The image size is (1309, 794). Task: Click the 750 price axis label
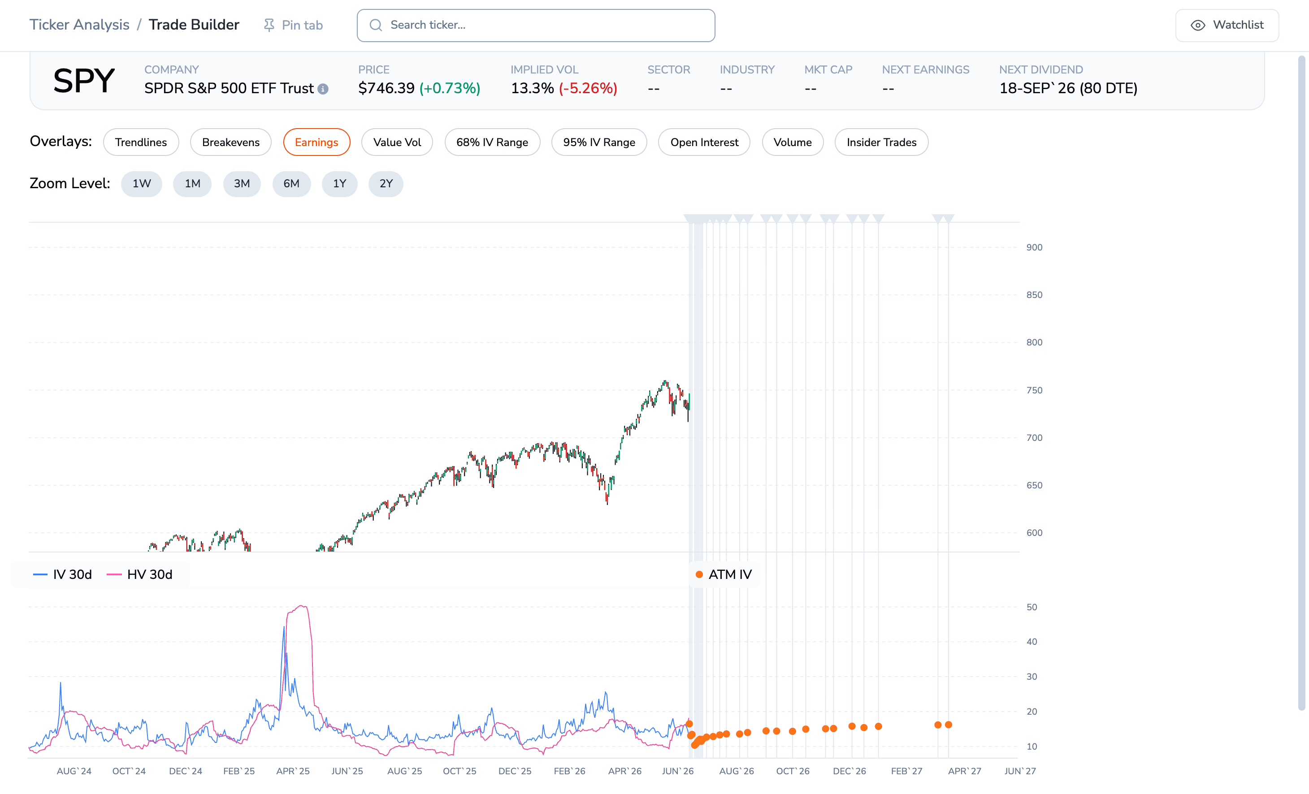tap(1034, 390)
